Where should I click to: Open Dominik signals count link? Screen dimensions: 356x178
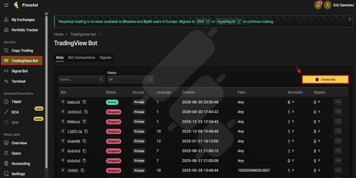pyautogui.click(x=317, y=102)
